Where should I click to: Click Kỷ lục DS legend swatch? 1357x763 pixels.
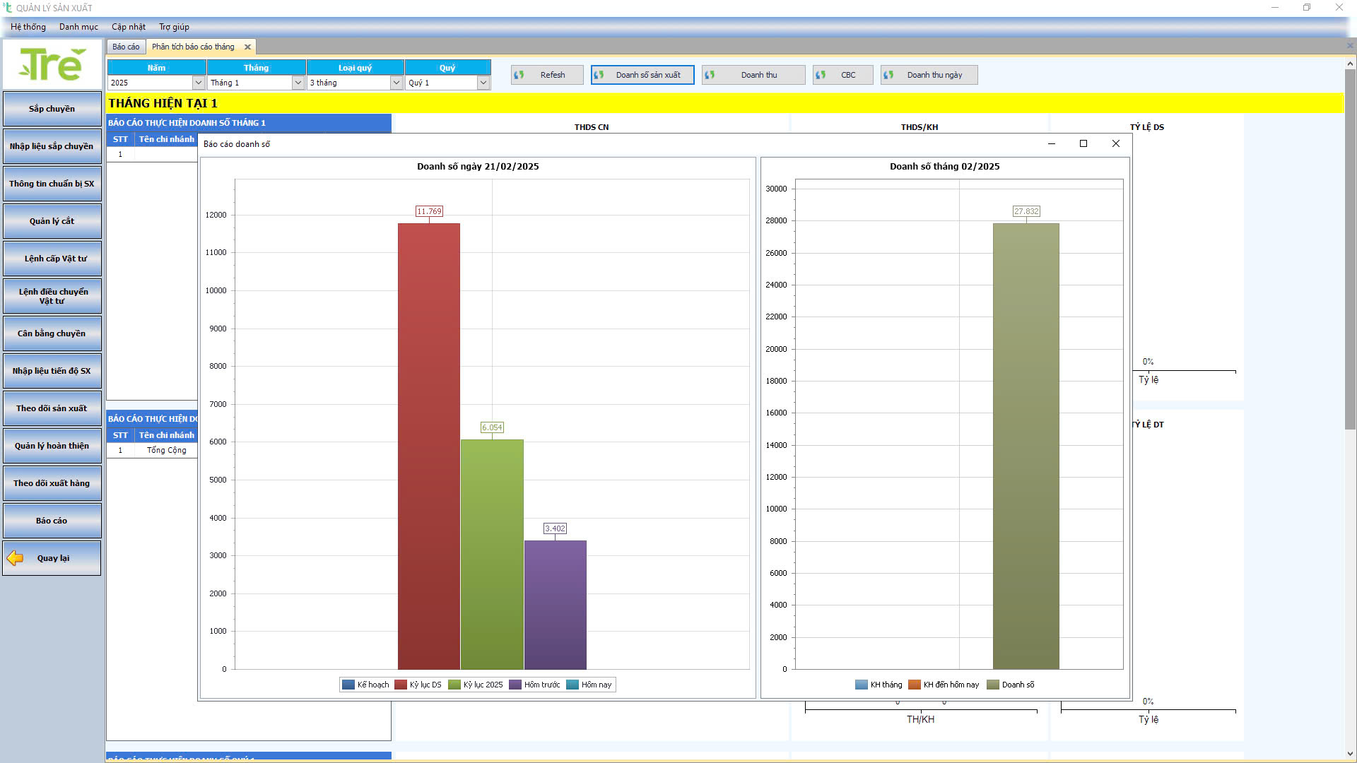point(401,685)
